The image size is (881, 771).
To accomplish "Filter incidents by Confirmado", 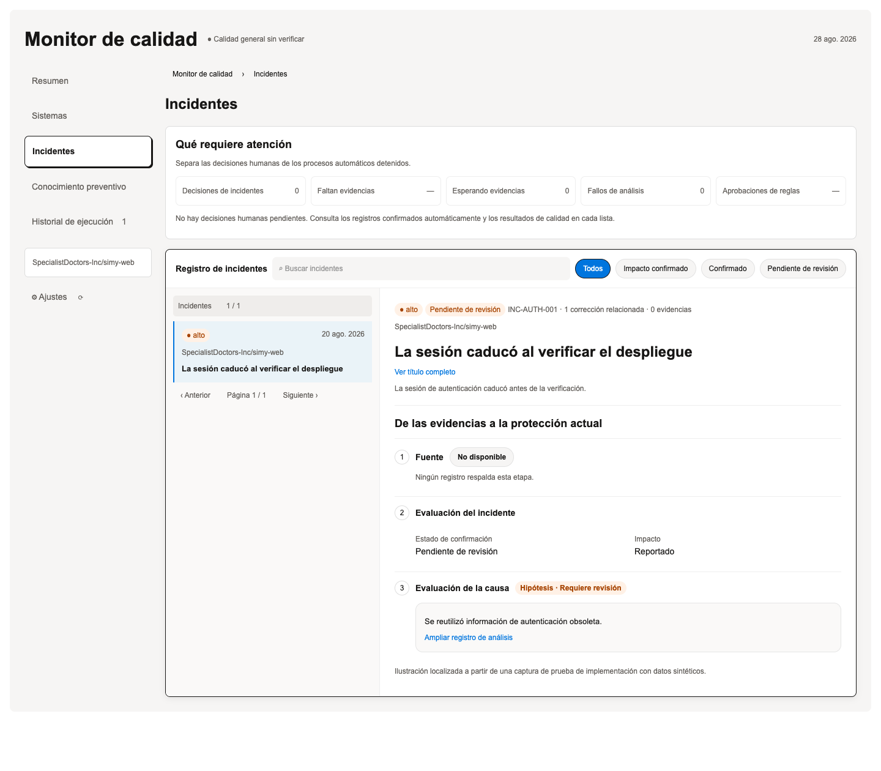I will click(727, 269).
